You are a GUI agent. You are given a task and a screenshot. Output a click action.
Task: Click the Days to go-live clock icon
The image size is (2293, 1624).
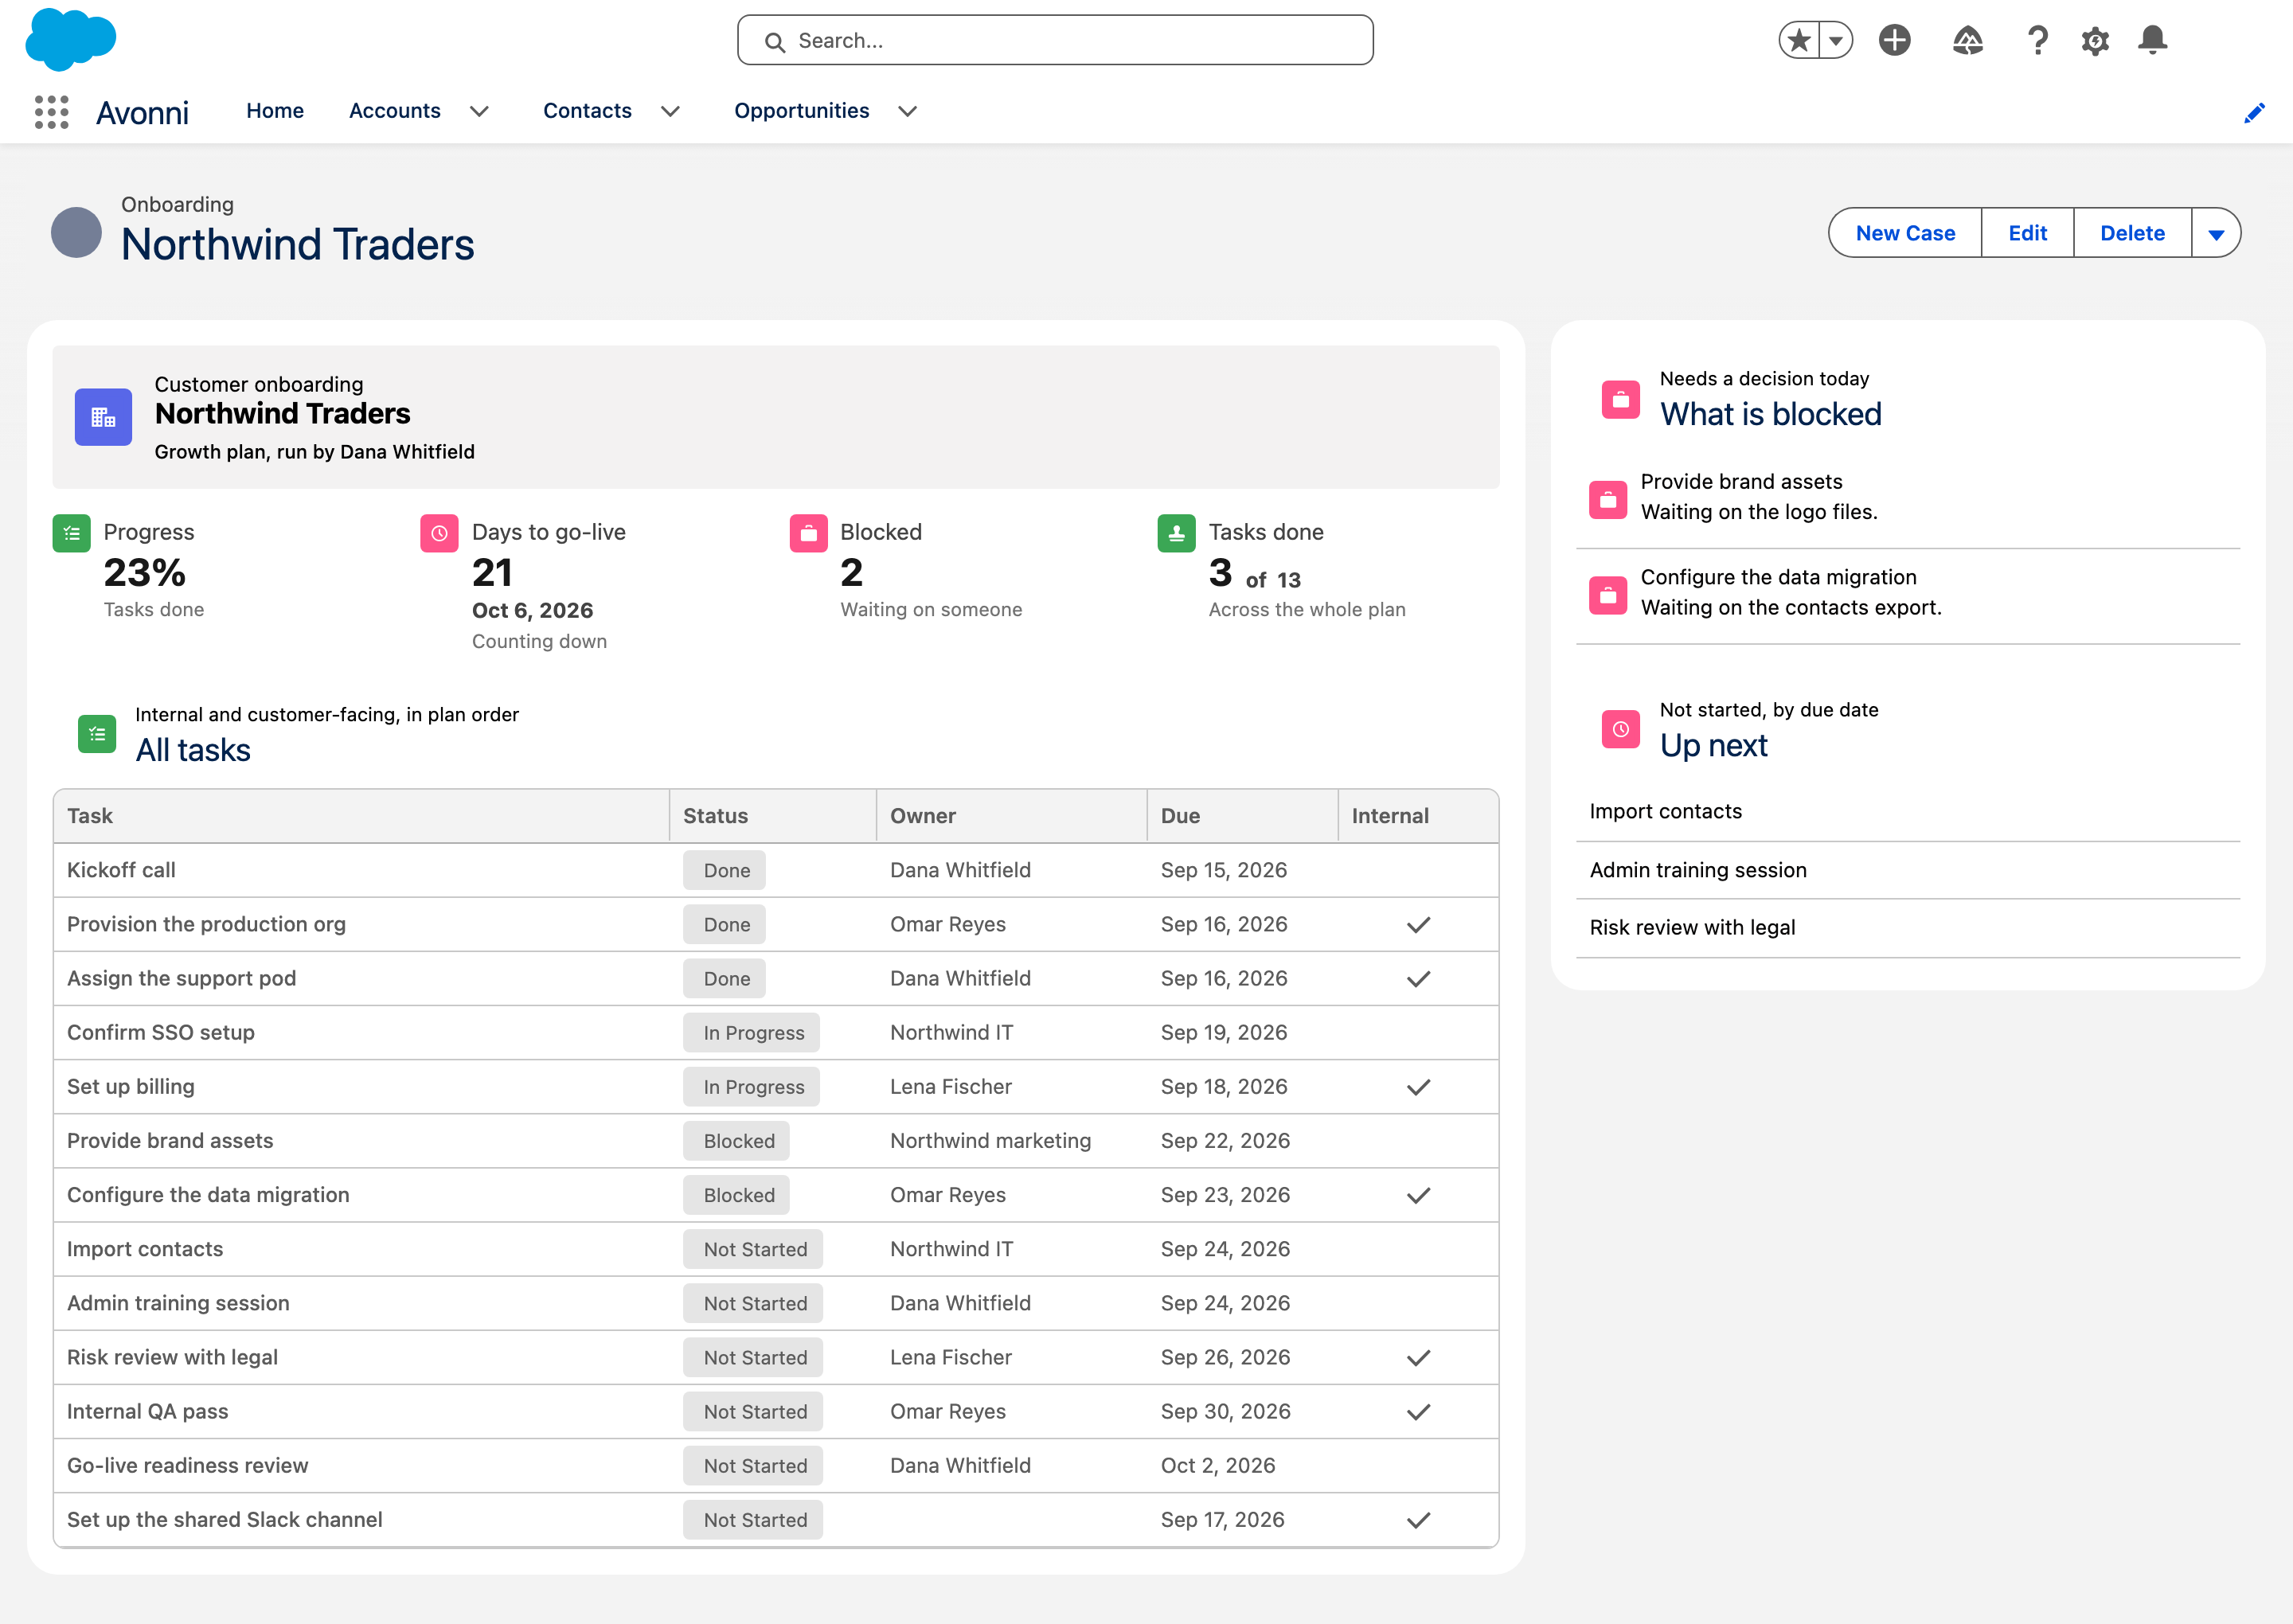[x=439, y=533]
